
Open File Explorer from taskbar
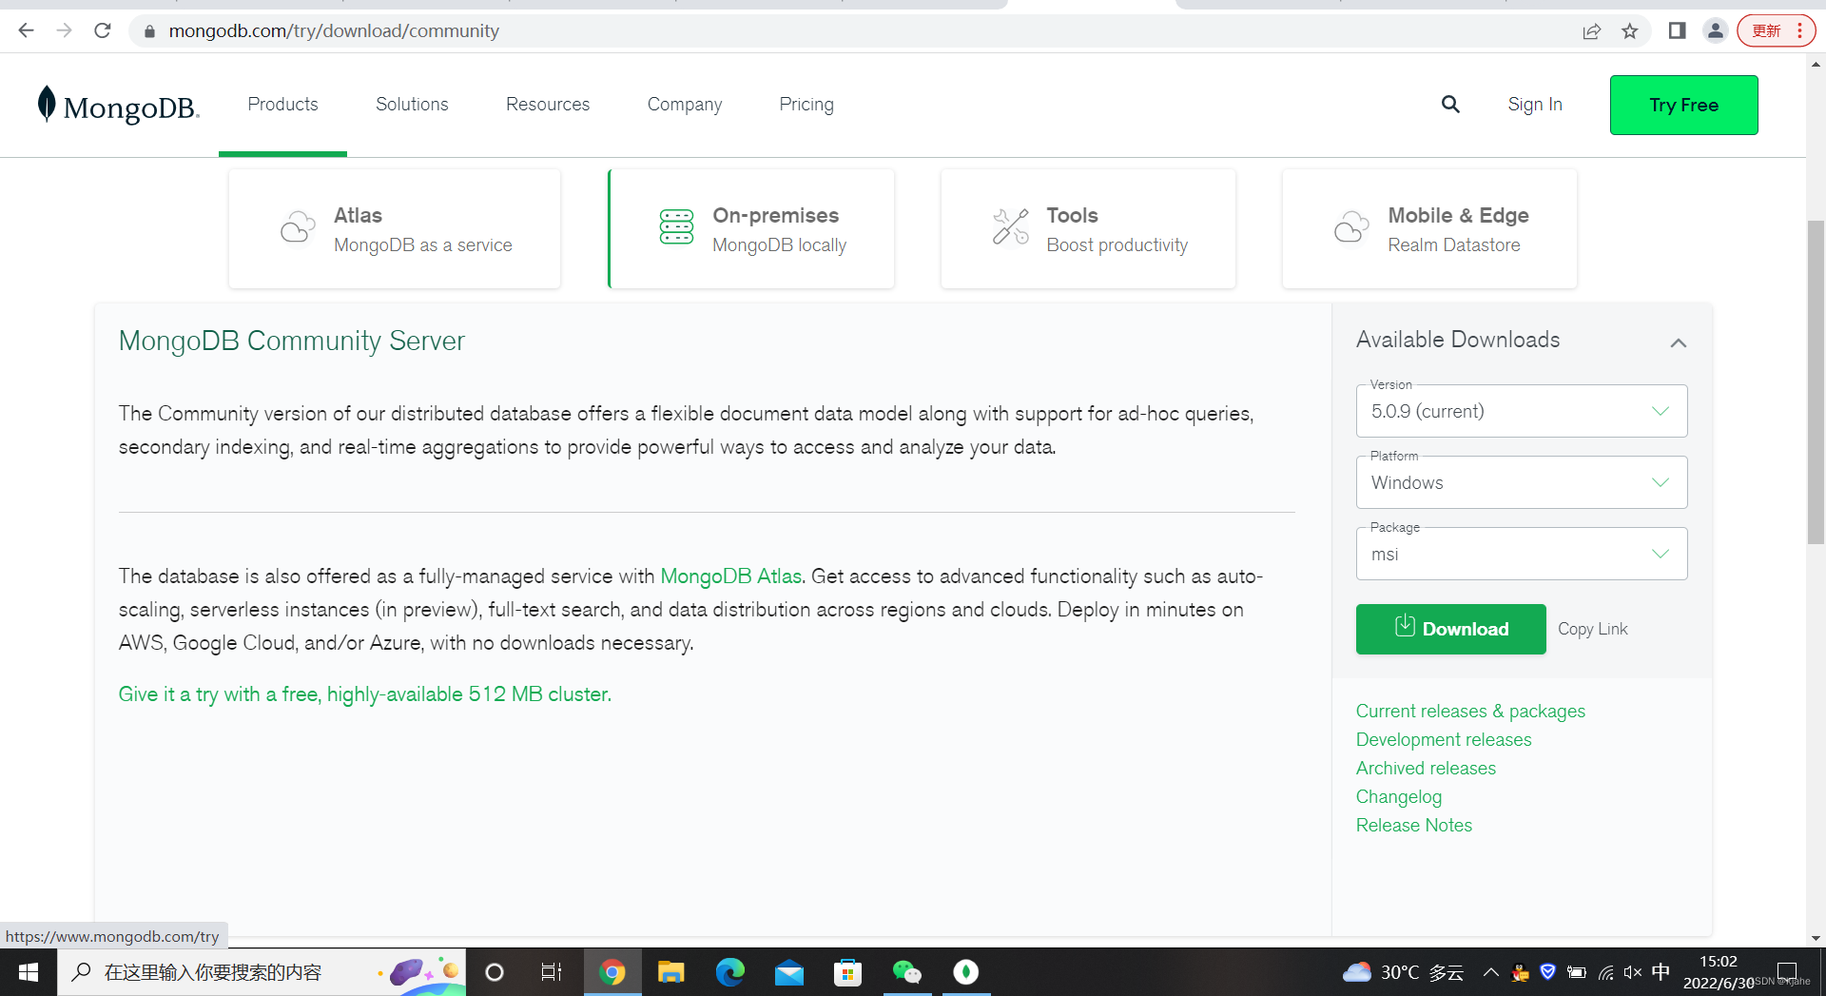[671, 972]
